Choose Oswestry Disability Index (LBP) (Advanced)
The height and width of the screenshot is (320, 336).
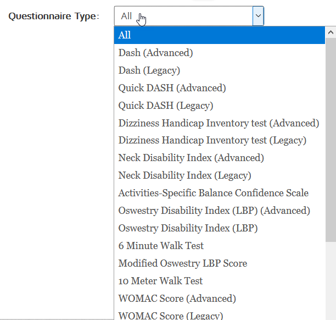[214, 211]
